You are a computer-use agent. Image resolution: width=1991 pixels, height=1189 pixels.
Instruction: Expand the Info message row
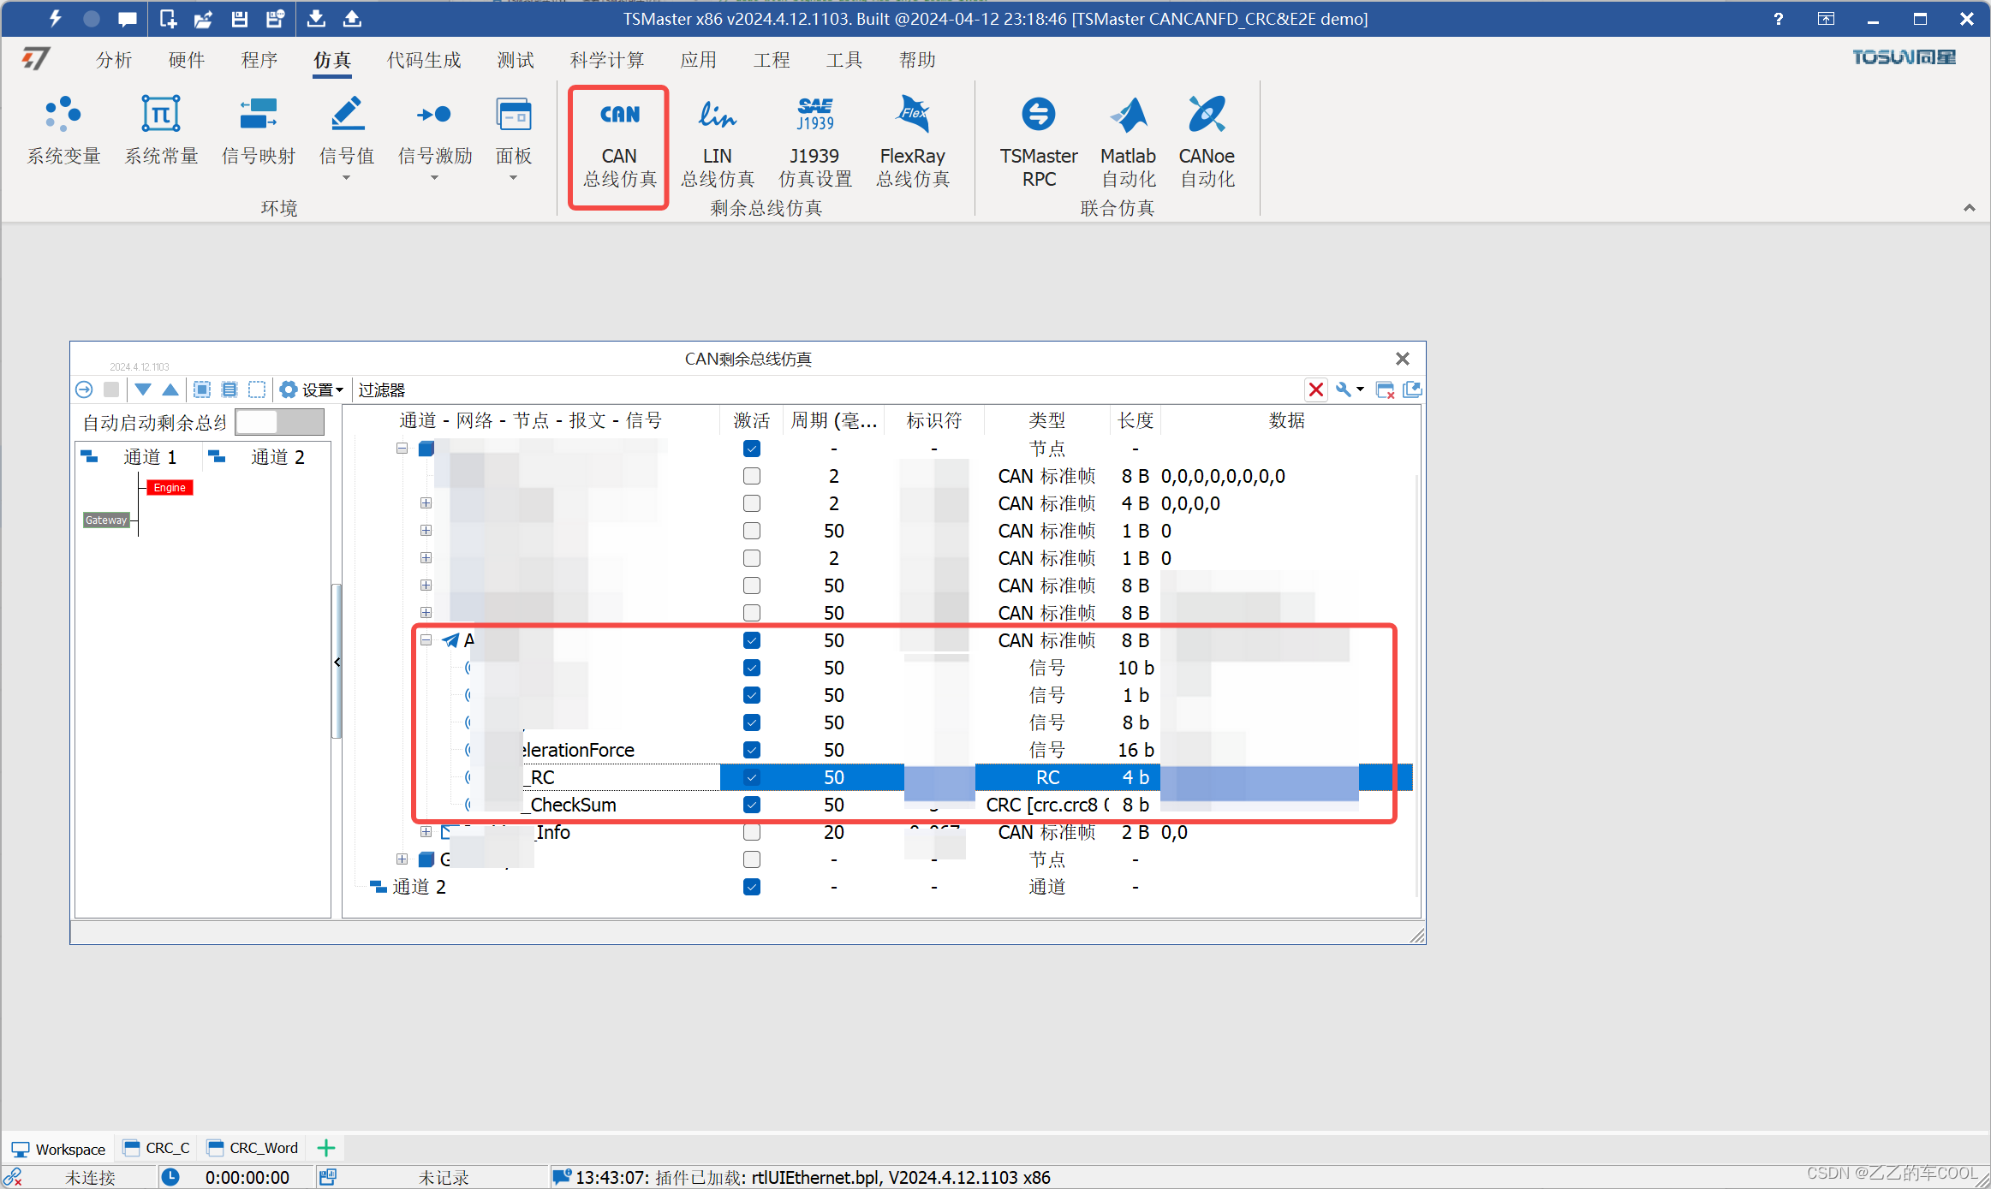(426, 832)
